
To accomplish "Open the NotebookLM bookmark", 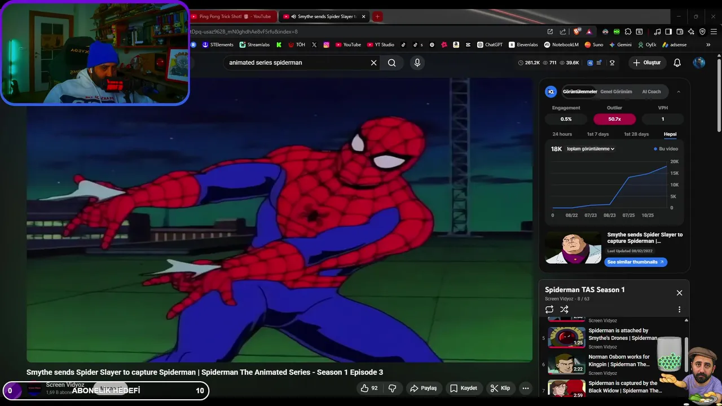I will click(561, 45).
